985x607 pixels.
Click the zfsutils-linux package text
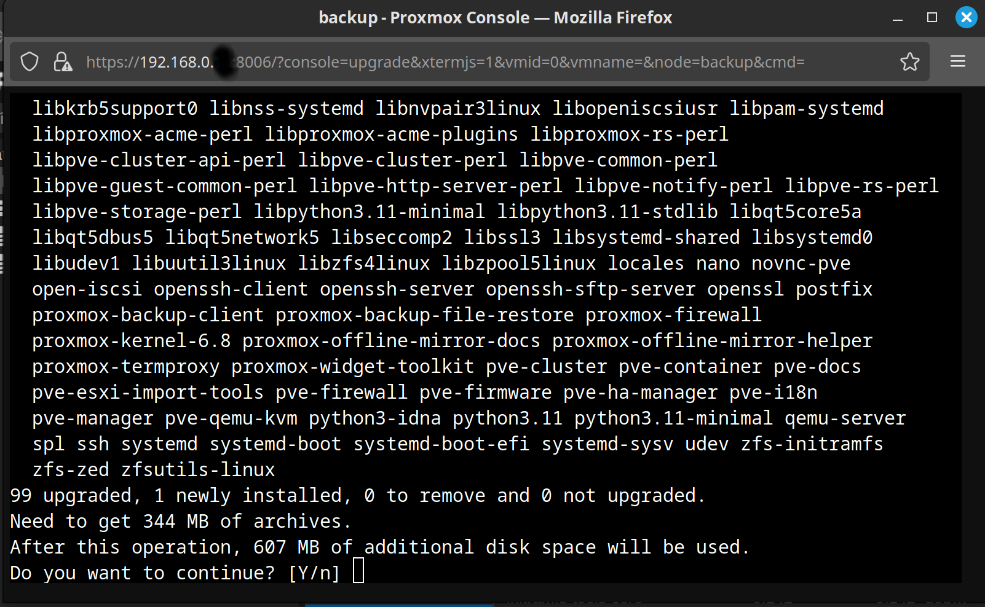[198, 469]
